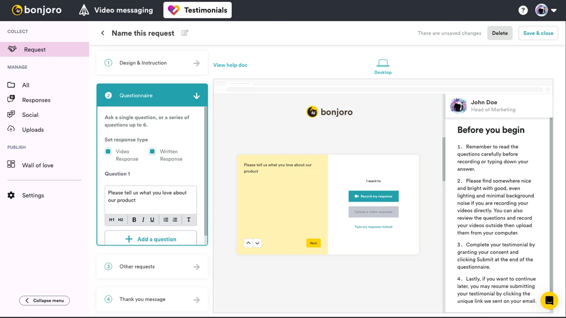
Task: Toggle the Written Response checkbox
Action: point(152,152)
